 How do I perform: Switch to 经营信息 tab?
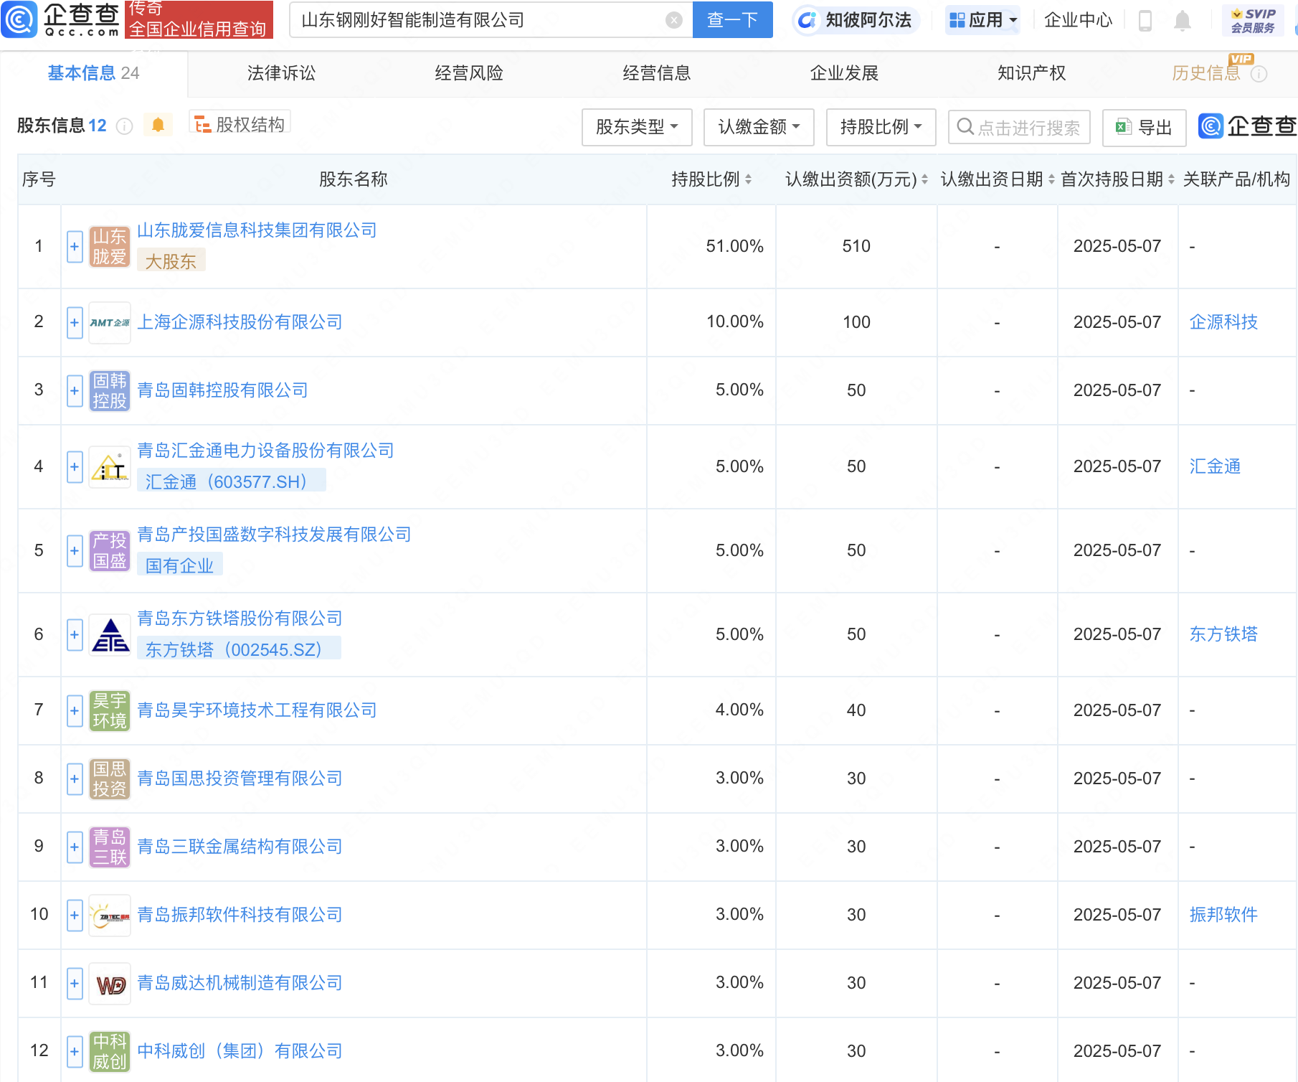(x=657, y=73)
